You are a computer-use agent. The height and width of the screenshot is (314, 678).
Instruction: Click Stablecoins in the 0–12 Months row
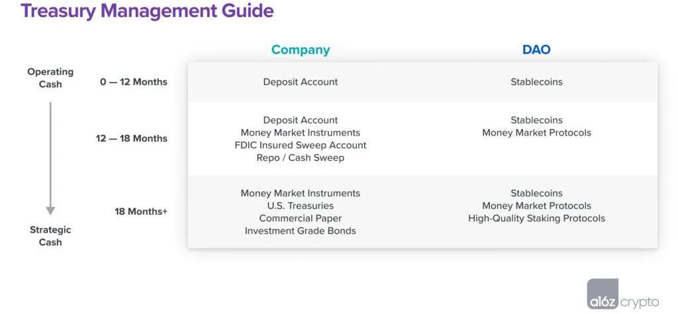(536, 82)
